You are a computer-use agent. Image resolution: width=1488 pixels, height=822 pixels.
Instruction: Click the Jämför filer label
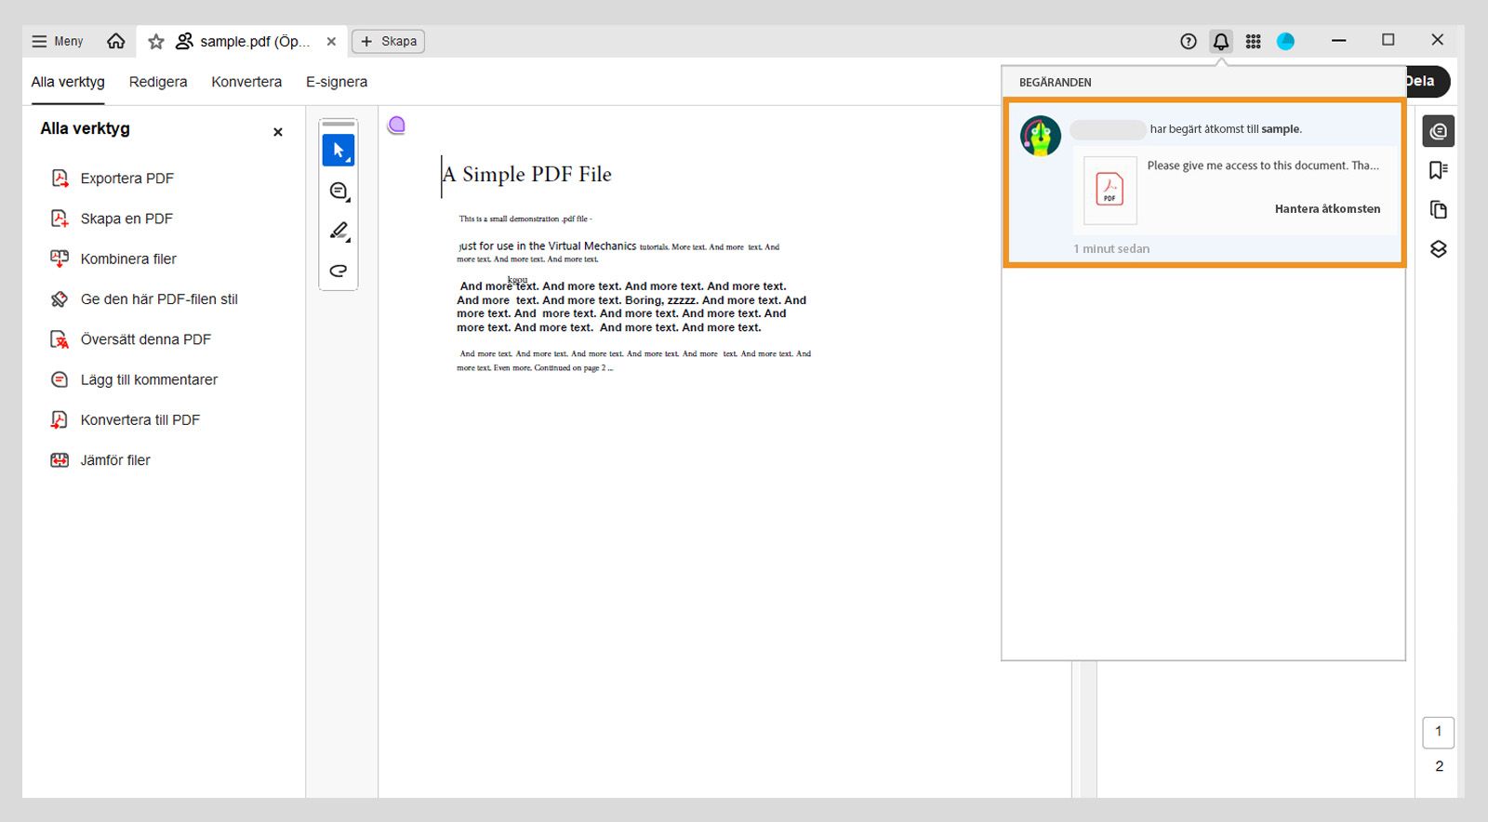(115, 460)
